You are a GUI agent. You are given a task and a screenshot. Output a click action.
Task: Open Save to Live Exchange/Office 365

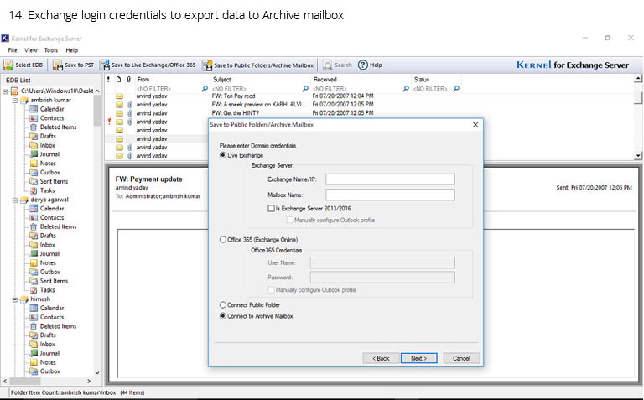148,65
